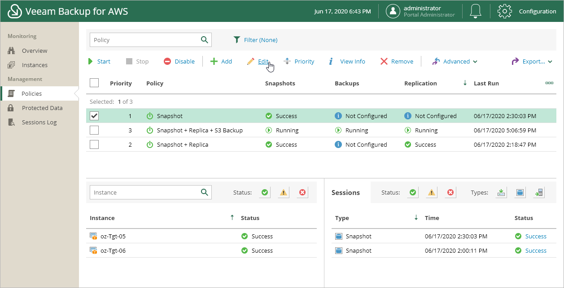The width and height of the screenshot is (564, 288).
Task: Click the Snapshots column header
Action: point(280,83)
